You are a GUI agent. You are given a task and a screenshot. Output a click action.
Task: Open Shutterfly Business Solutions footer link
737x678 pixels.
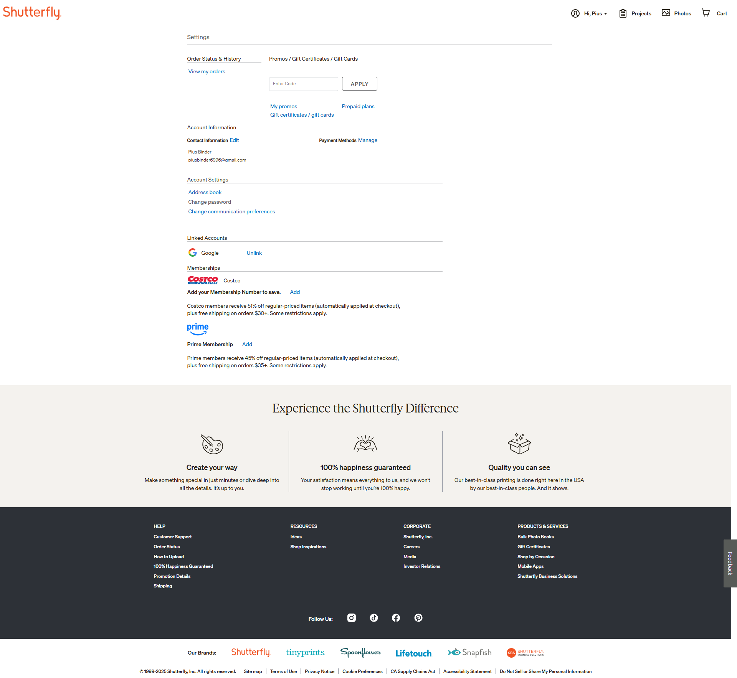[547, 576]
